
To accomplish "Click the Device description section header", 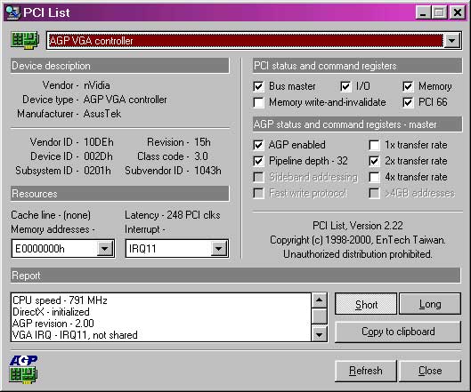I will pos(120,66).
